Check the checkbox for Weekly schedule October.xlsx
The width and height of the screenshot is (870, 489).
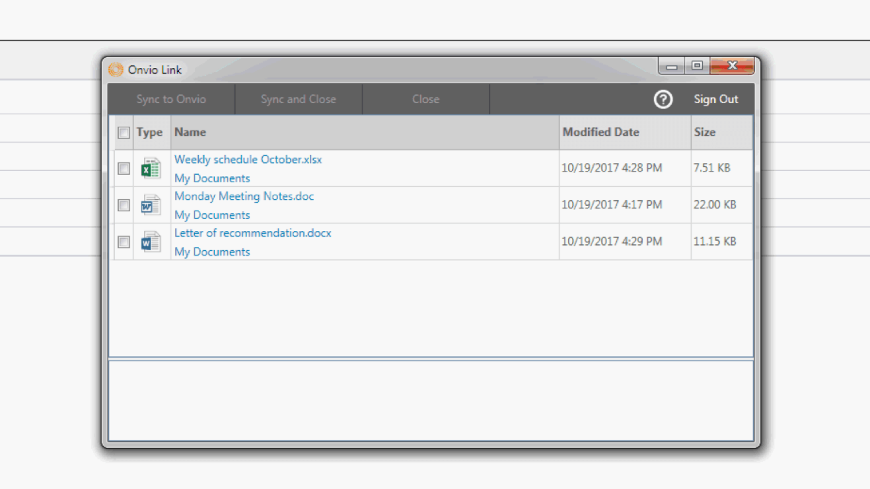pos(123,168)
